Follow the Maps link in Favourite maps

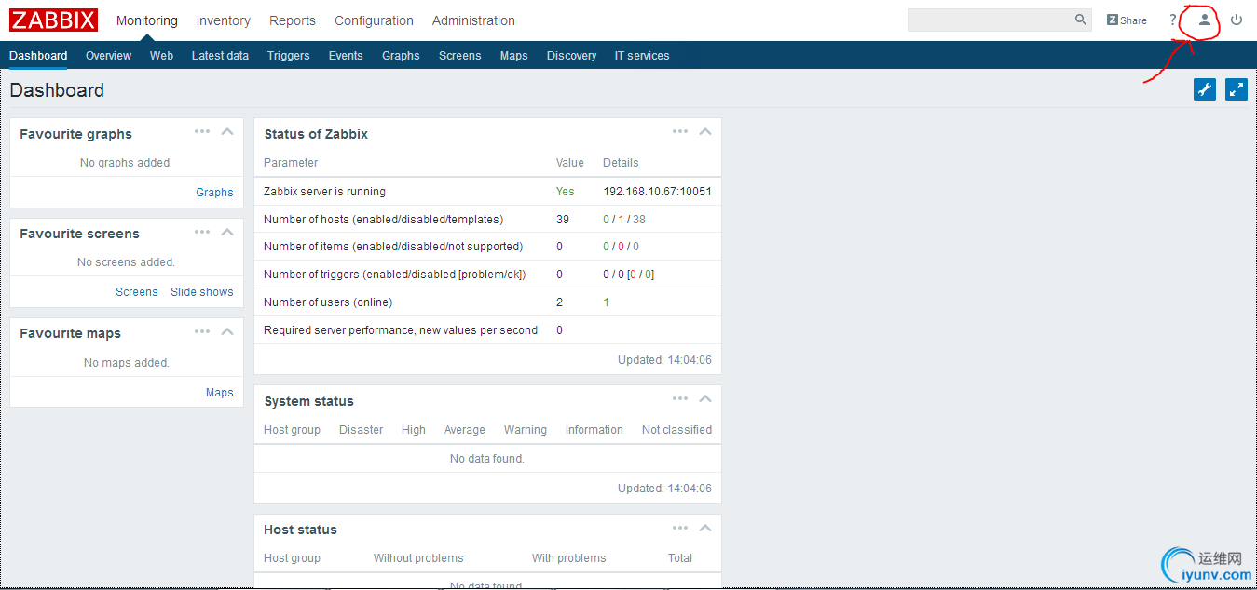pyautogui.click(x=220, y=393)
